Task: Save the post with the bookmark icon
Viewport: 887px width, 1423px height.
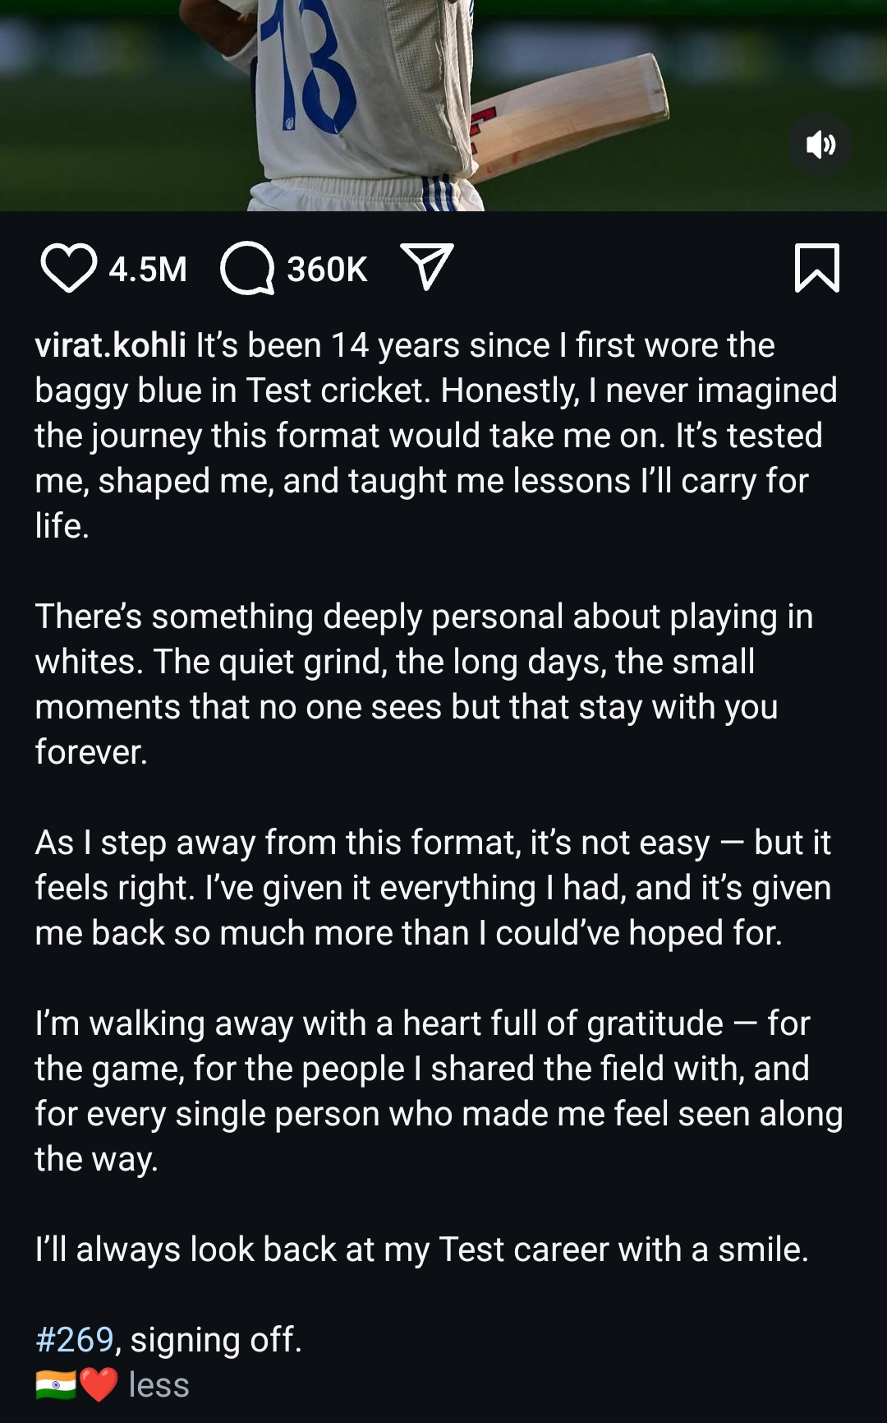Action: (817, 269)
